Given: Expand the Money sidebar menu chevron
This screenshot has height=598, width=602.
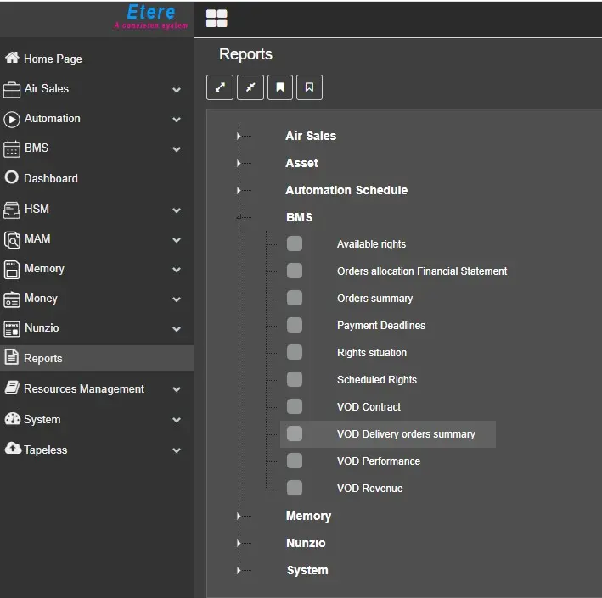Looking at the screenshot, I should pos(177,299).
